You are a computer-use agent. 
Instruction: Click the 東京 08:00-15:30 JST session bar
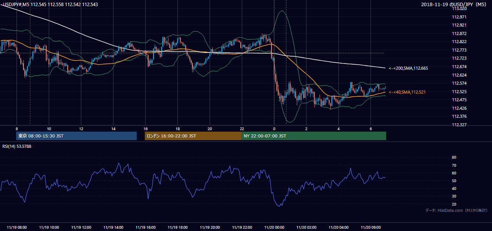pos(77,136)
